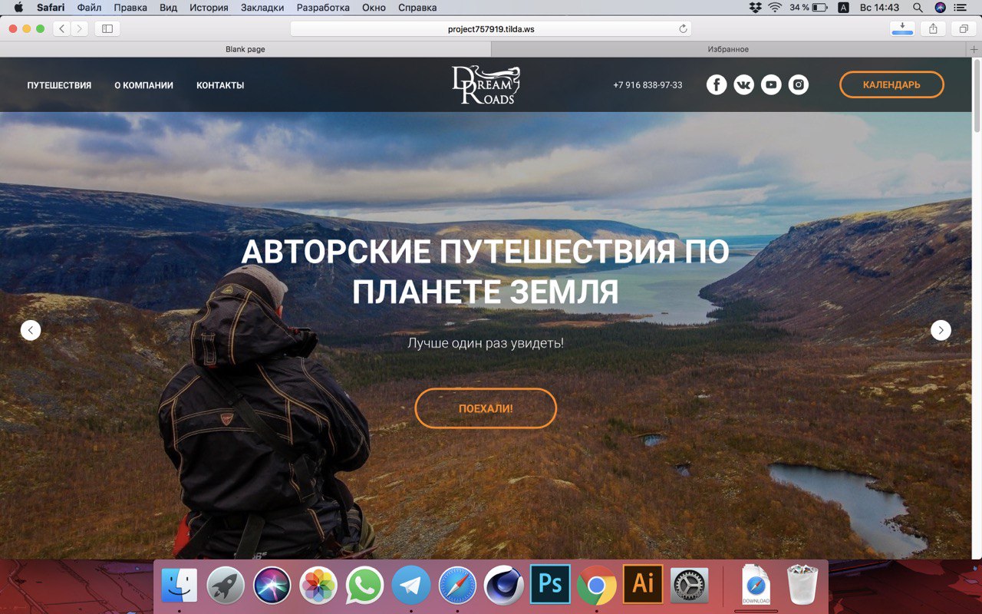Open Spotlight search icon
This screenshot has width=982, height=614.
[918, 8]
